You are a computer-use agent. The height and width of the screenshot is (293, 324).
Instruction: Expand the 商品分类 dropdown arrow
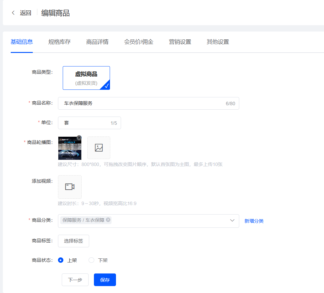click(x=232, y=221)
